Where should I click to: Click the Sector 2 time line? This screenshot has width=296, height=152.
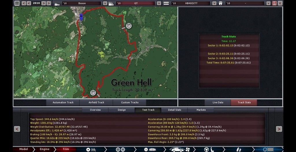pyautogui.click(x=229, y=54)
